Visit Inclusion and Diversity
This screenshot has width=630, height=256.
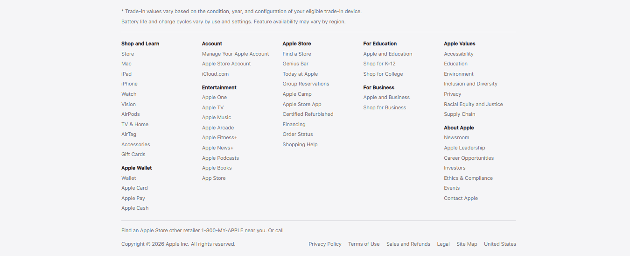pyautogui.click(x=470, y=84)
